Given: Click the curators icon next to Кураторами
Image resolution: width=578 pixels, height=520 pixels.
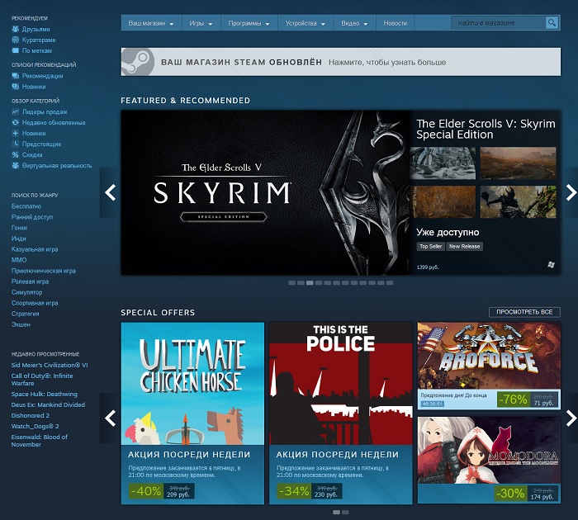Looking at the screenshot, I should 16,40.
